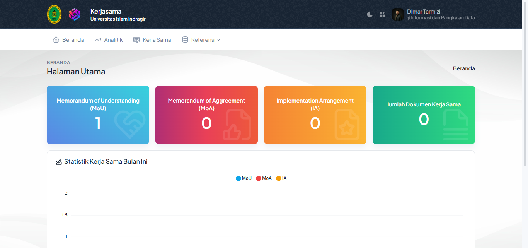528x248 pixels.
Task: Click Dimar Tarmizi profile avatar
Action: click(398, 14)
